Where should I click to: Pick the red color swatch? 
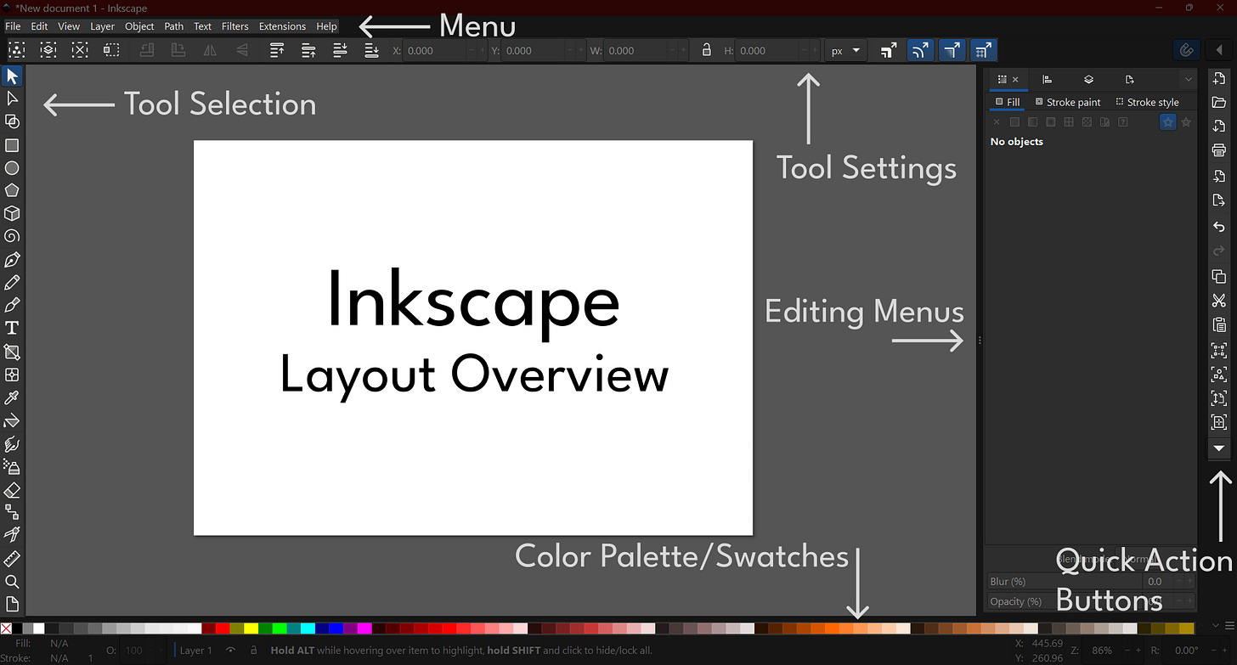223,628
